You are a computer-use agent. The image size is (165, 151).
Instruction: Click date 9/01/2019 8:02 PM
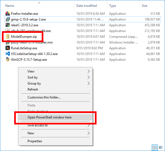click(89, 48)
